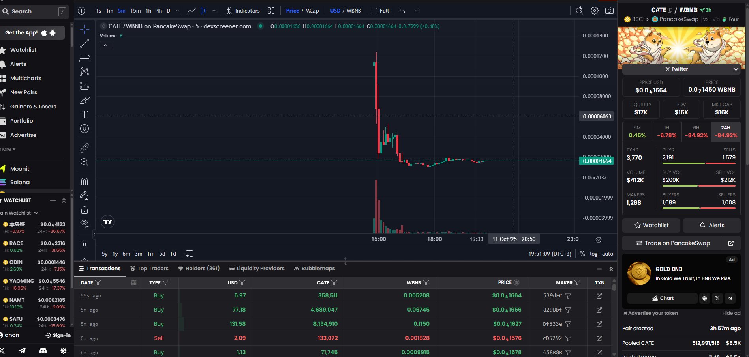
Task: Click Trade on PancakeSwap button
Action: click(x=672, y=243)
